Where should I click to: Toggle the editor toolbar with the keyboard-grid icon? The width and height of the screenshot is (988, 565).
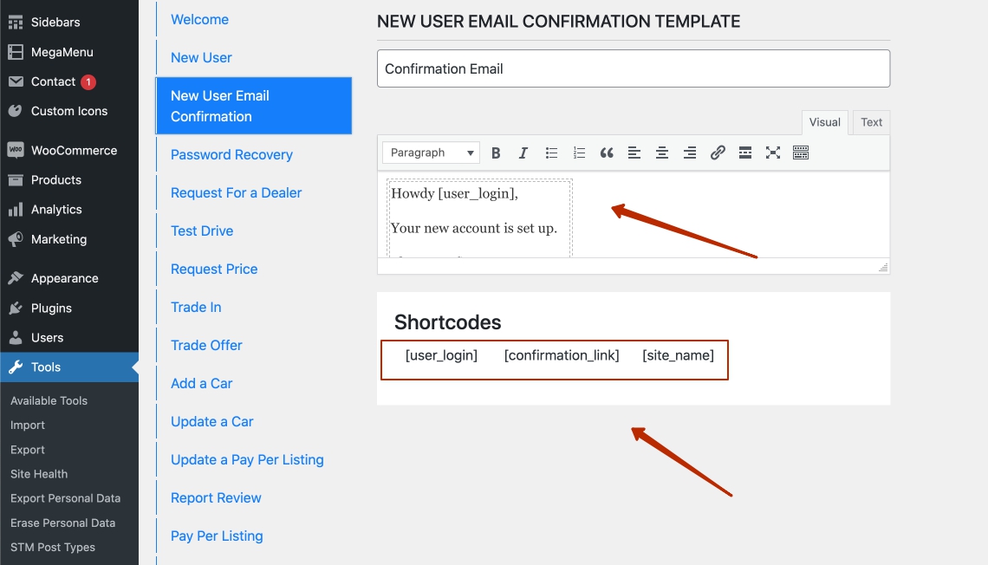point(801,153)
